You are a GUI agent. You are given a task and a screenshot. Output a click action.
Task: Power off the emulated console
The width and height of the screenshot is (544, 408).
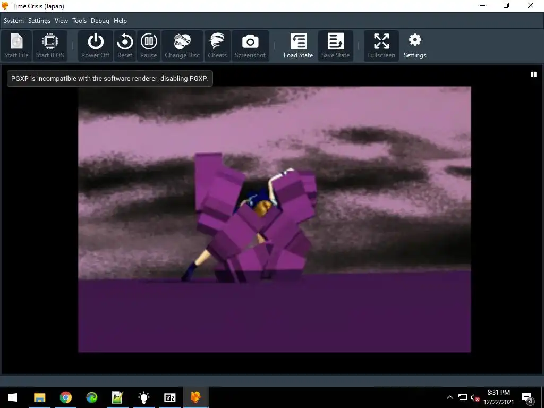click(x=96, y=46)
